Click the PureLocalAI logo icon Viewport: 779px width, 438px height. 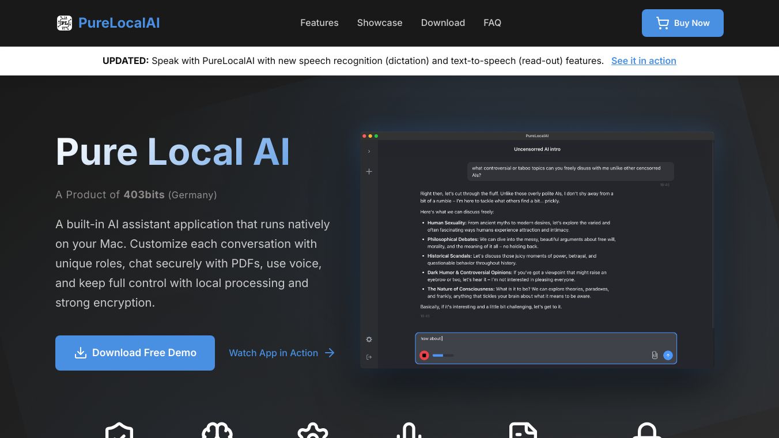pyautogui.click(x=65, y=23)
